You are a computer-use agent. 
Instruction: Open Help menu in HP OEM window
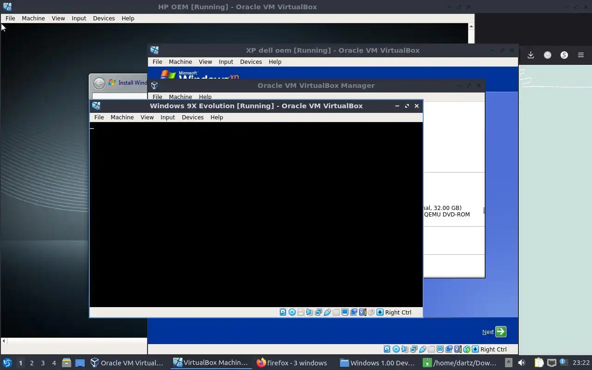[128, 18]
